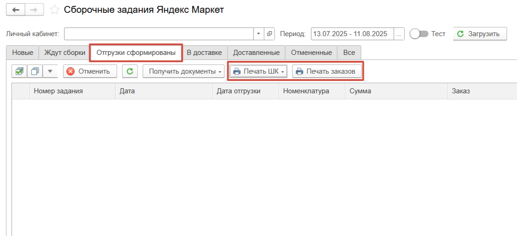Toggle the Тест switch
Image resolution: width=517 pixels, height=236 pixels.
[x=419, y=34]
